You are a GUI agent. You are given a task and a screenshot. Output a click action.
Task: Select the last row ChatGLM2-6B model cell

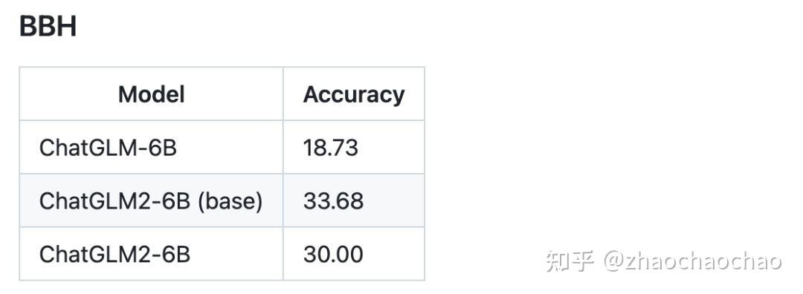pyautogui.click(x=115, y=254)
